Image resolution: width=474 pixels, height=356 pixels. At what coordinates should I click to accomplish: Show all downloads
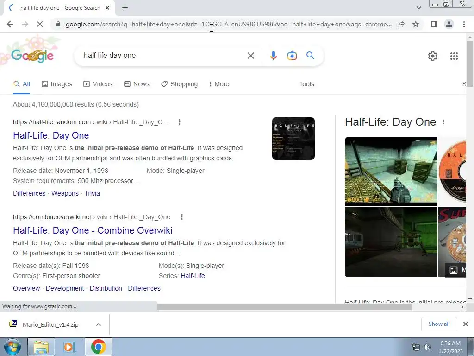[439, 324]
